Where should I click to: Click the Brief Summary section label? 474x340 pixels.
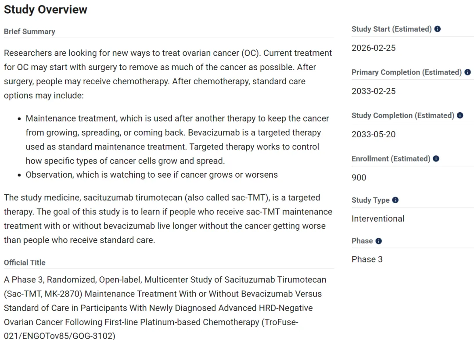[x=29, y=32]
